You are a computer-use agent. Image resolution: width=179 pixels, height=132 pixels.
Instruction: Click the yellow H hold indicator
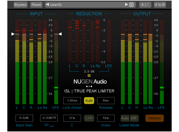click(89, 75)
